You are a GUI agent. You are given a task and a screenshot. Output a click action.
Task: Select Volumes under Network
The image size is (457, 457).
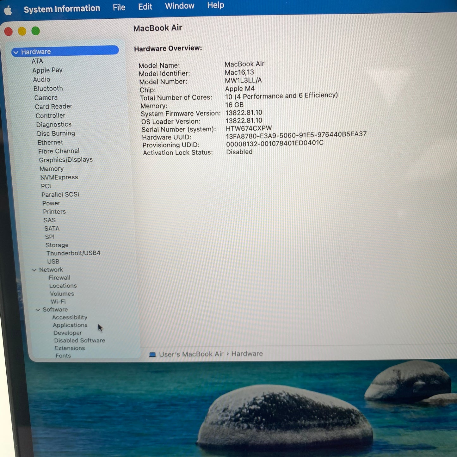coord(62,294)
